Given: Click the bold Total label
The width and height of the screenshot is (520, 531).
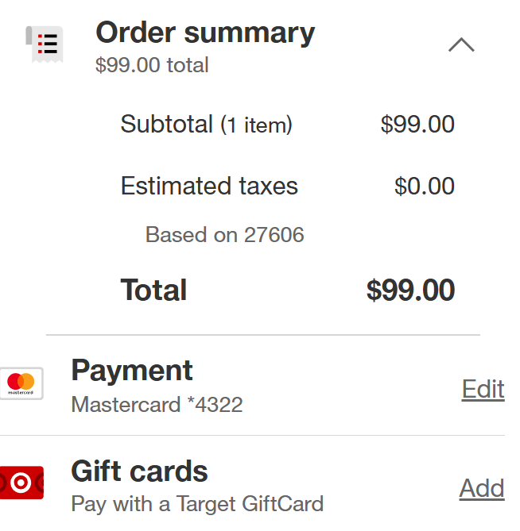Looking at the screenshot, I should 153,291.
